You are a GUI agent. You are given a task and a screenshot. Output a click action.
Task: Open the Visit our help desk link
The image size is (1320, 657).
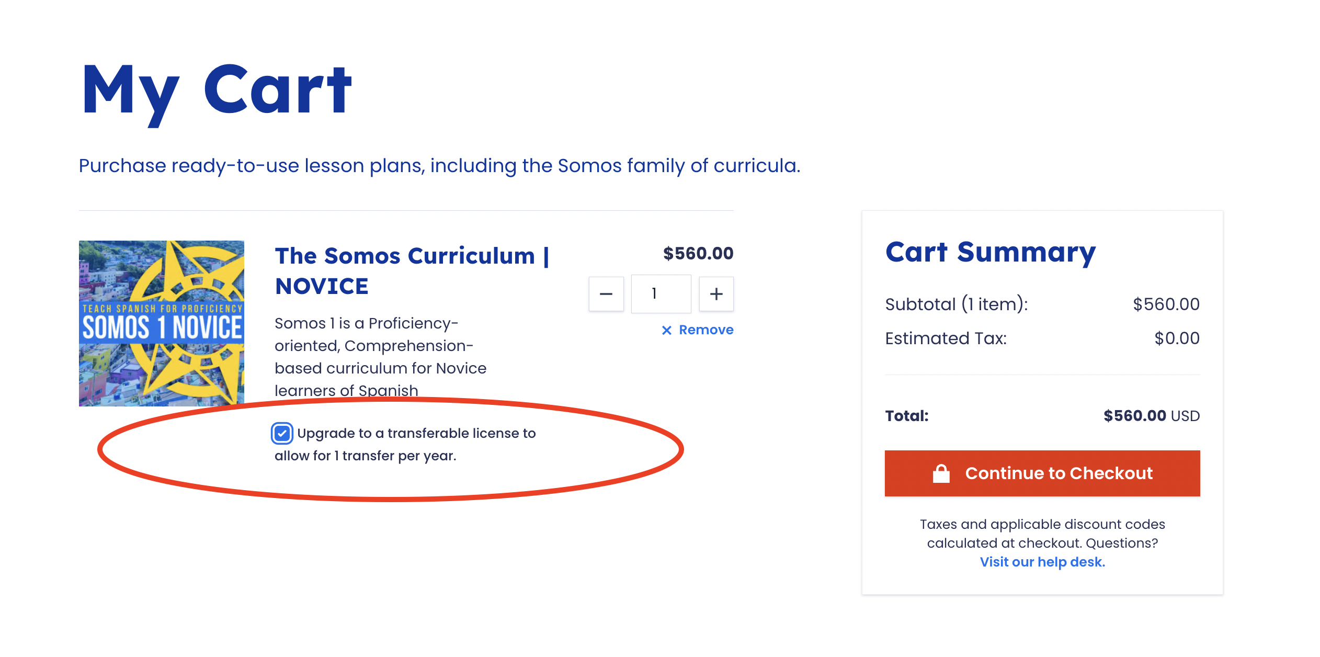(x=1042, y=562)
